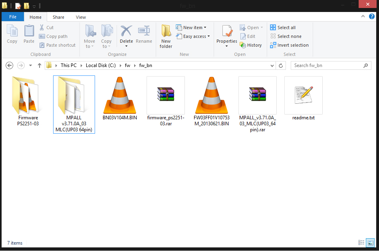Expand the chevron after Local Disk (C:)
This screenshot has width=379, height=251.
[120, 65]
